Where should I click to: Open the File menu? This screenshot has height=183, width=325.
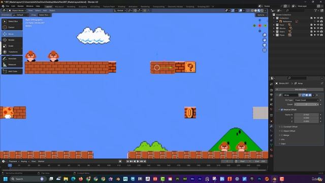(8, 6)
